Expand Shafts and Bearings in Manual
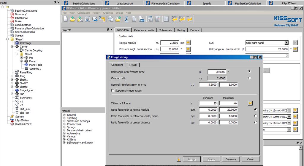This screenshot has height=166, width=304. 64,121
